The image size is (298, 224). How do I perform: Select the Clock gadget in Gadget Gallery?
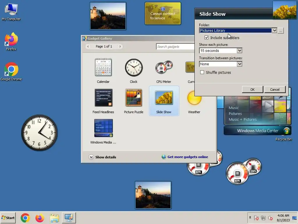[x=134, y=71]
